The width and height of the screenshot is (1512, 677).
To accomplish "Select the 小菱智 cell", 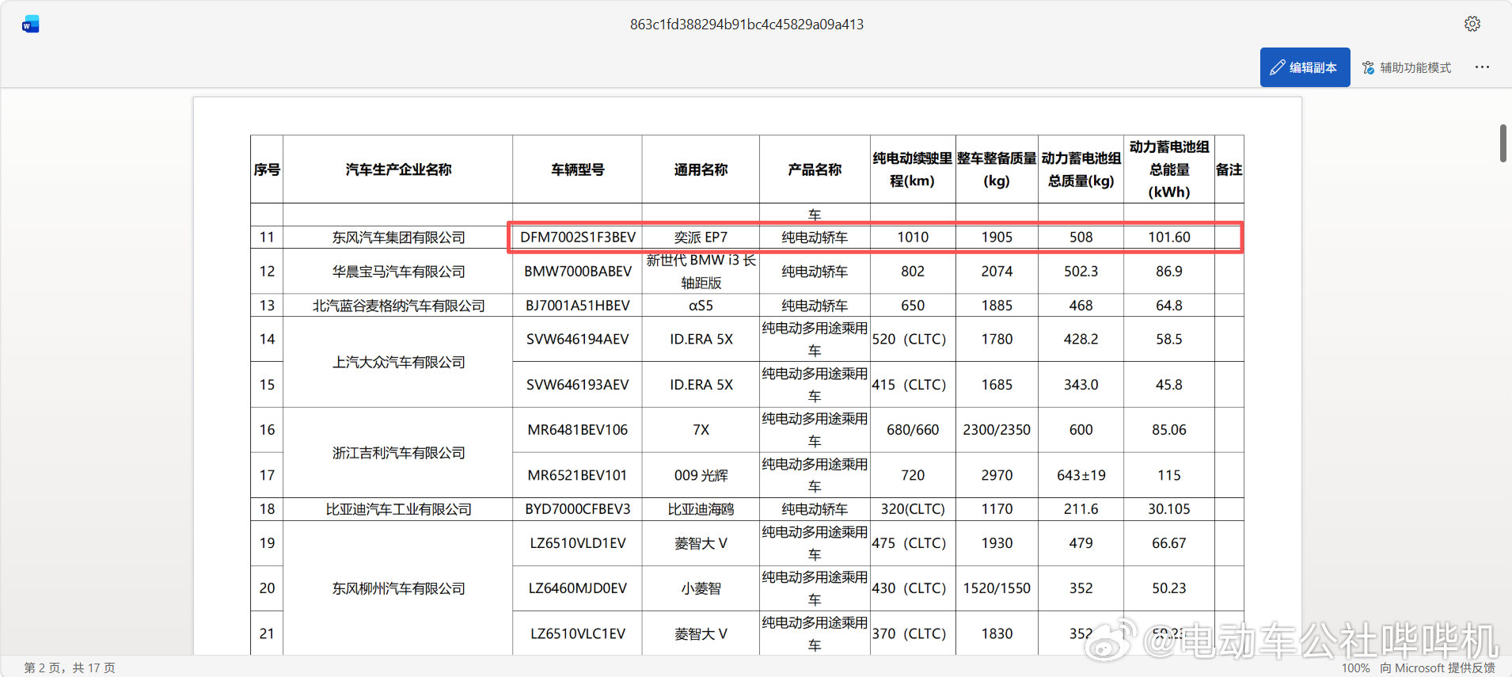I will pos(701,588).
